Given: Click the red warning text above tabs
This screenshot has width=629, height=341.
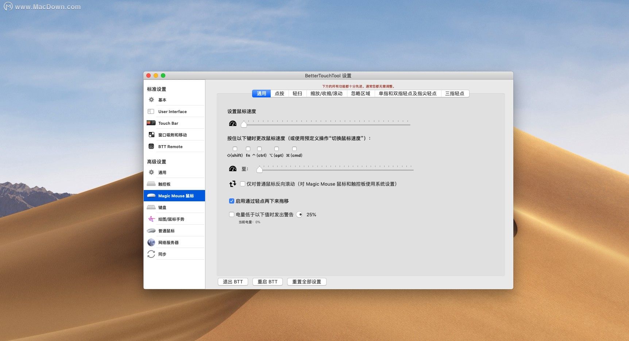Looking at the screenshot, I should tap(358, 86).
